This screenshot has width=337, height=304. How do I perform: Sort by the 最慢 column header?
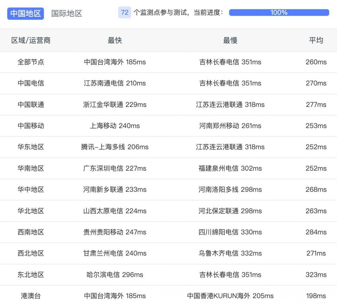coord(230,40)
